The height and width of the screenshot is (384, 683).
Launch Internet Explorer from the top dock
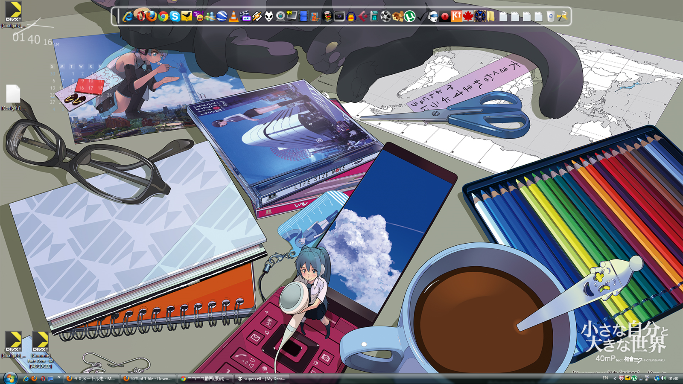(x=128, y=17)
